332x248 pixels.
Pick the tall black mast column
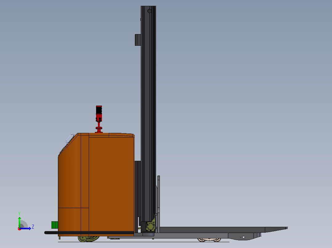point(148,114)
